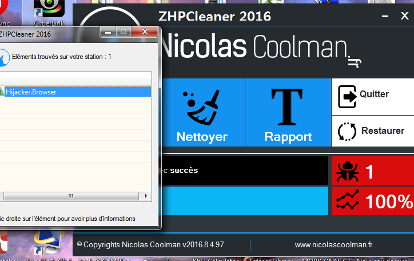414x261 pixels.
Task: Click the Restaurer circular arrows icon
Action: pos(347,131)
